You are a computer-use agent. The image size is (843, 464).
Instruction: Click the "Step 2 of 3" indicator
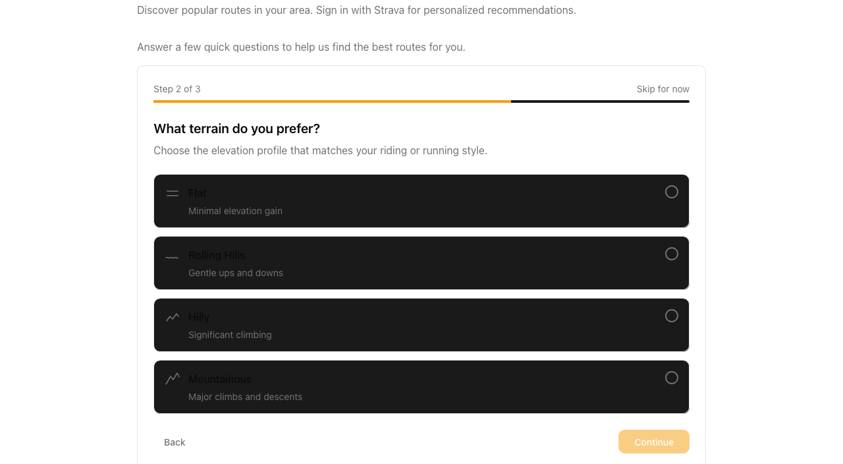tap(177, 89)
